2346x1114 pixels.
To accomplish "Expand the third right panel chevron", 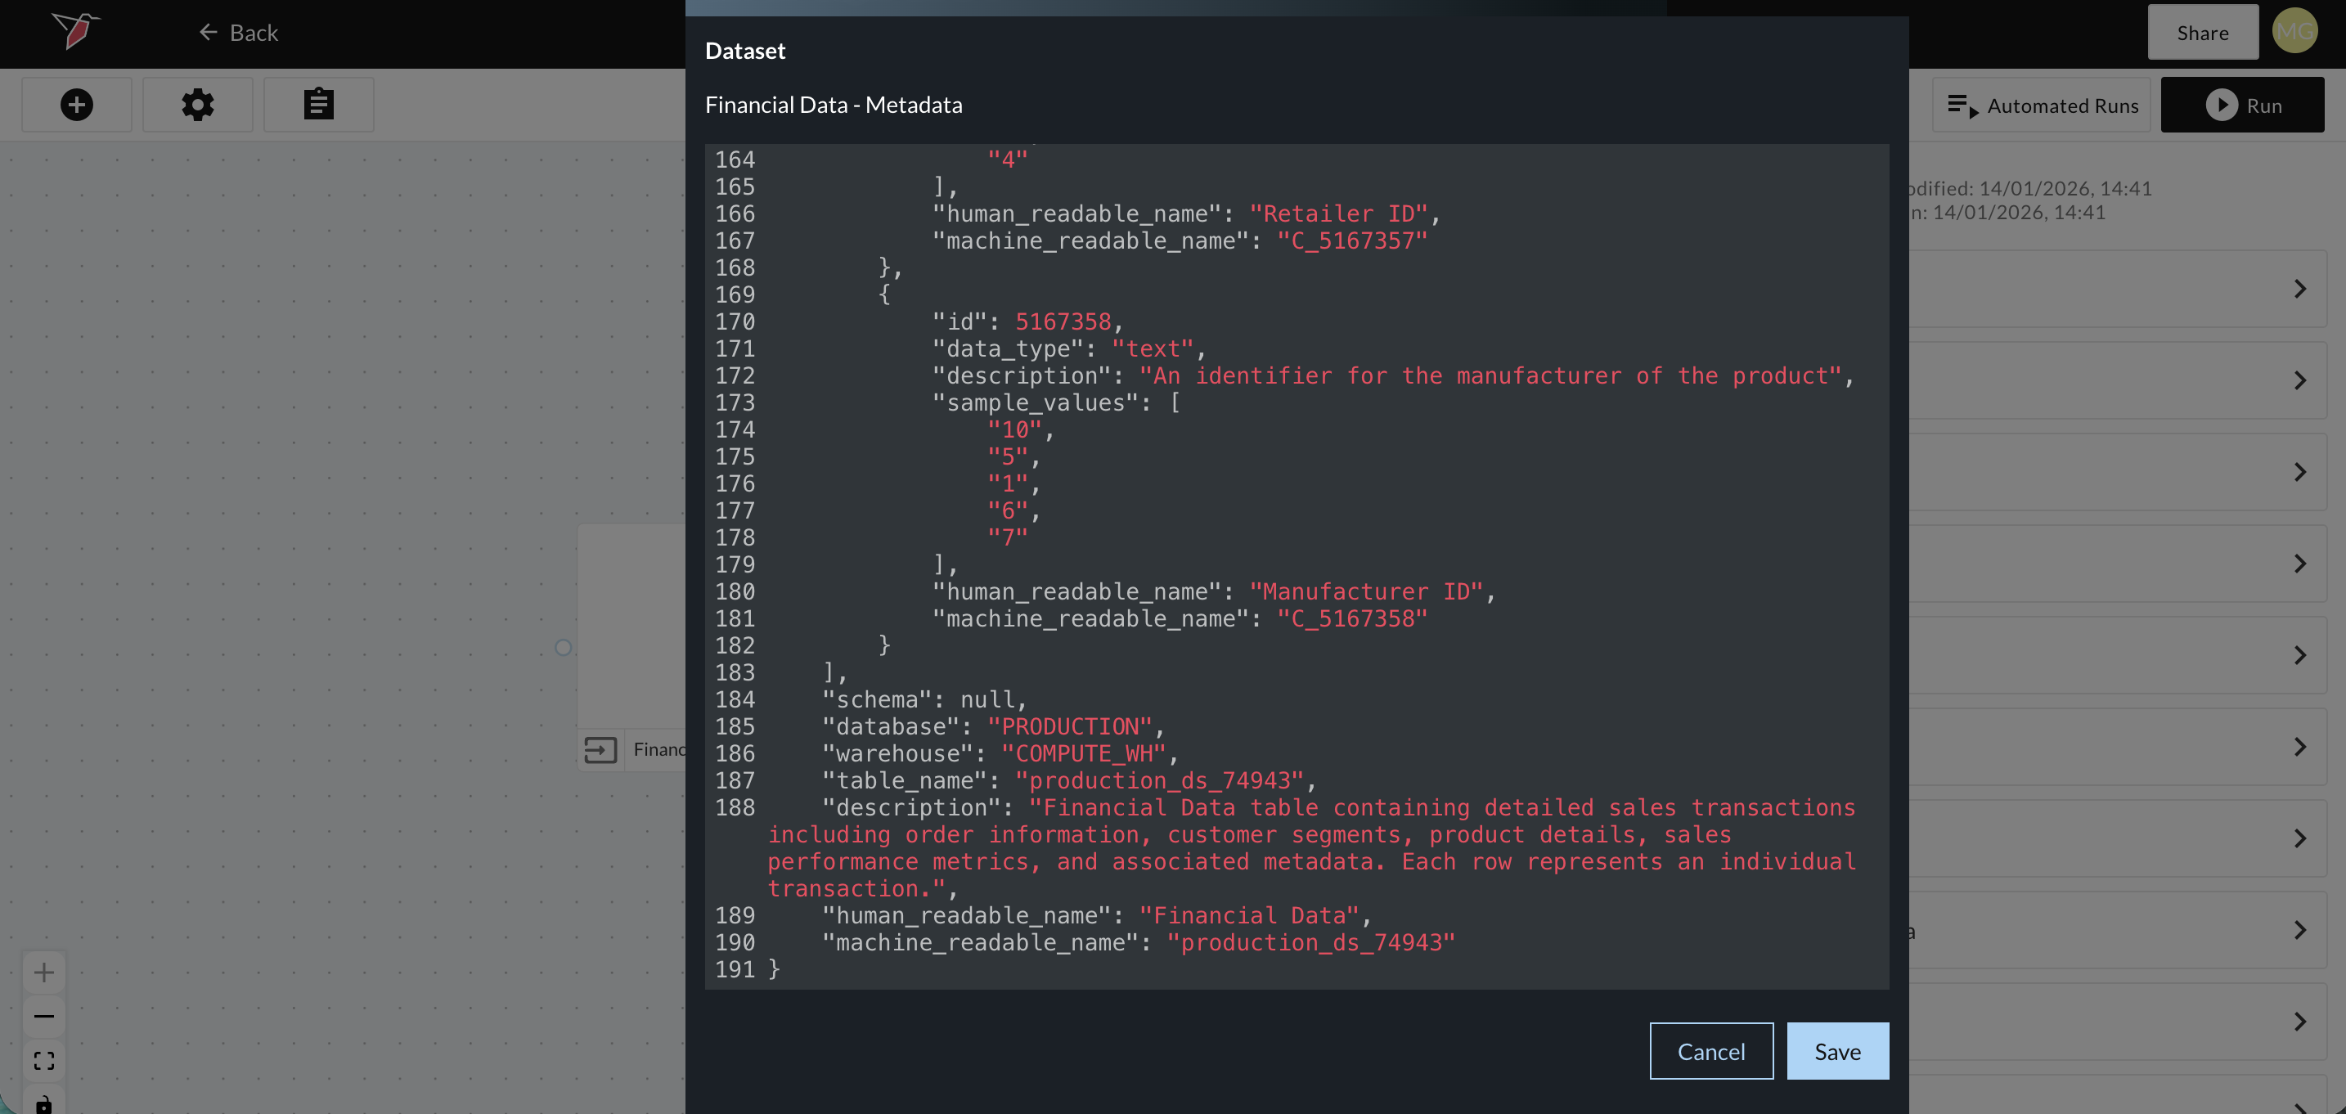I will pos(2299,472).
